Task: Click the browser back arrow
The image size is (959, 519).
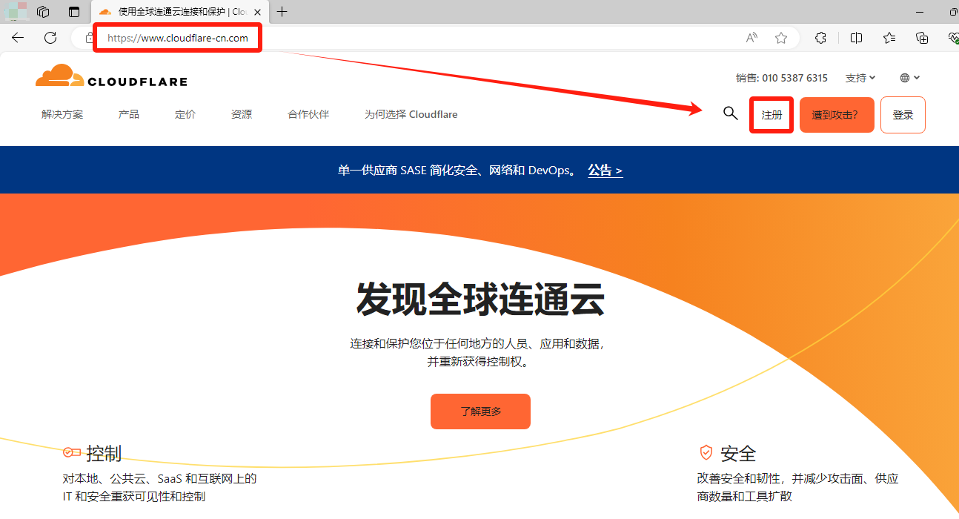Action: click(x=18, y=38)
